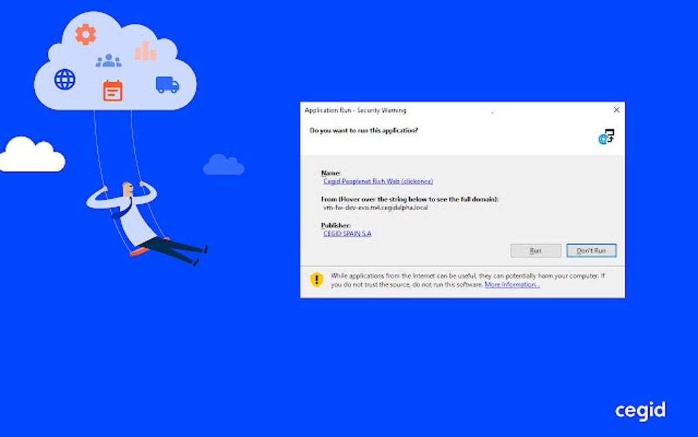Screen dimensions: 698x437
Task: Open the Cegid Peoplenet Rich Web clickonce link
Action: [377, 181]
